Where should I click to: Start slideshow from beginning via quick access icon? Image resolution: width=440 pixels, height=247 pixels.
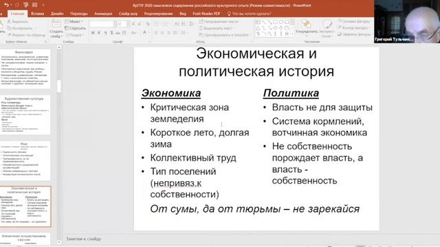[26, 5]
